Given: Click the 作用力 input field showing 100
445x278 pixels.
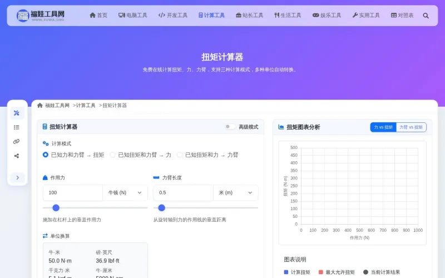Looking at the screenshot, I should pyautogui.click(x=73, y=192).
